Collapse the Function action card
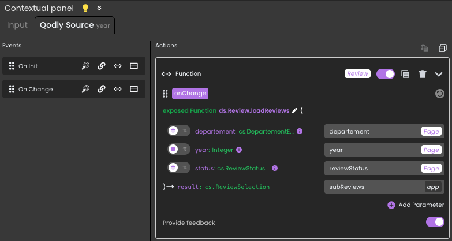452x241 pixels. click(x=439, y=74)
